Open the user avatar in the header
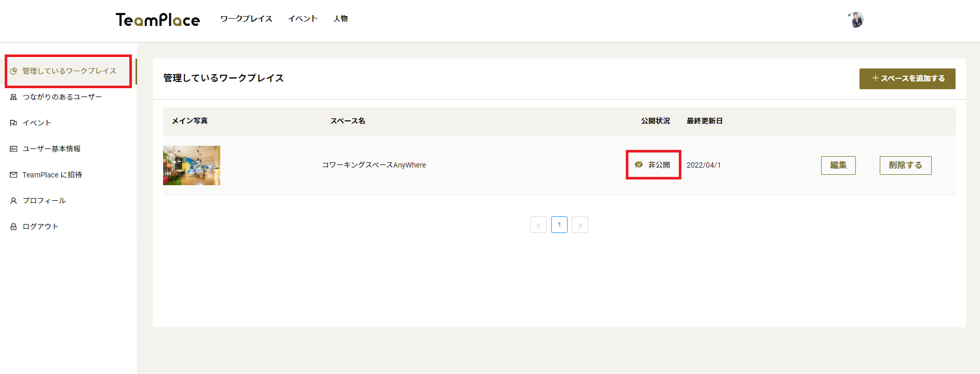The height and width of the screenshot is (374, 980). coord(856,19)
